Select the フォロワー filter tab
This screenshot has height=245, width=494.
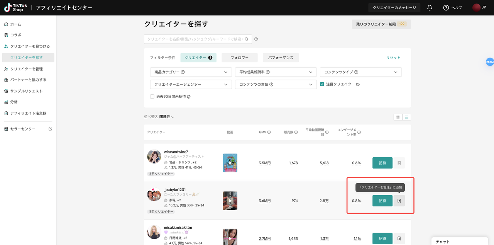[239, 58]
